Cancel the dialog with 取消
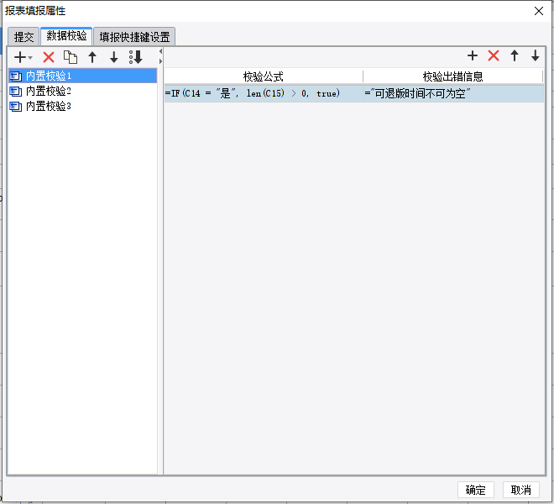 [521, 490]
